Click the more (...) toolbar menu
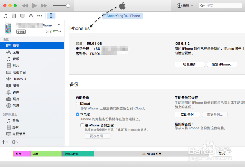245x167 pixels. coord(40,16)
